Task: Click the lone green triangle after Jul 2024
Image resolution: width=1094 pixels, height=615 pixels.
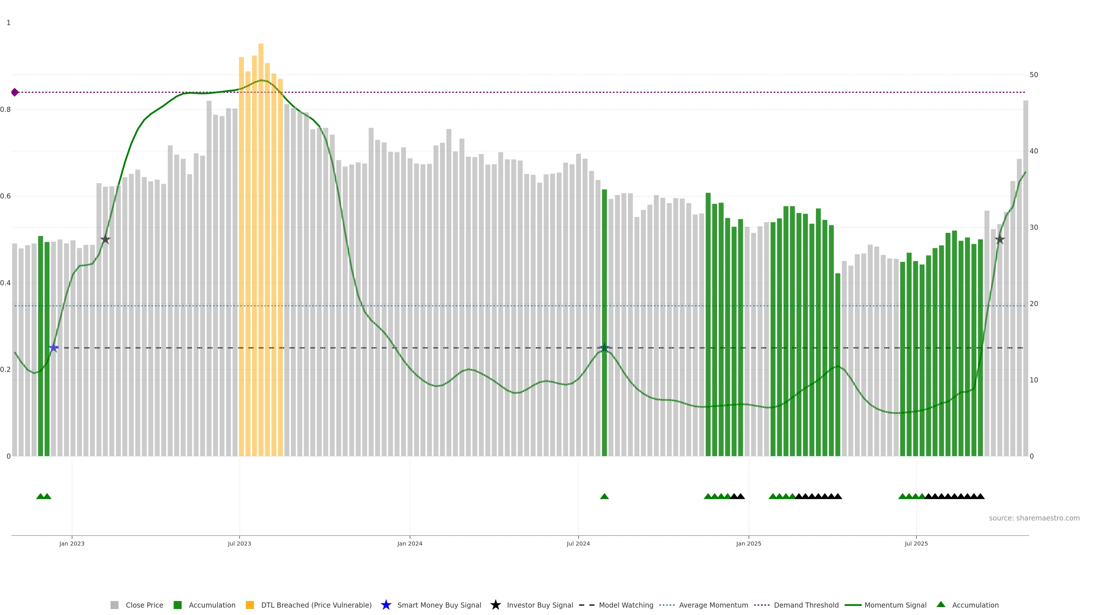Action: click(604, 496)
